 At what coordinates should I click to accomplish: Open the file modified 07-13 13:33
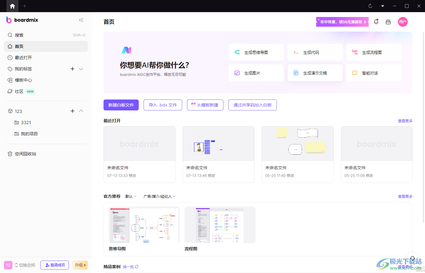(139, 154)
